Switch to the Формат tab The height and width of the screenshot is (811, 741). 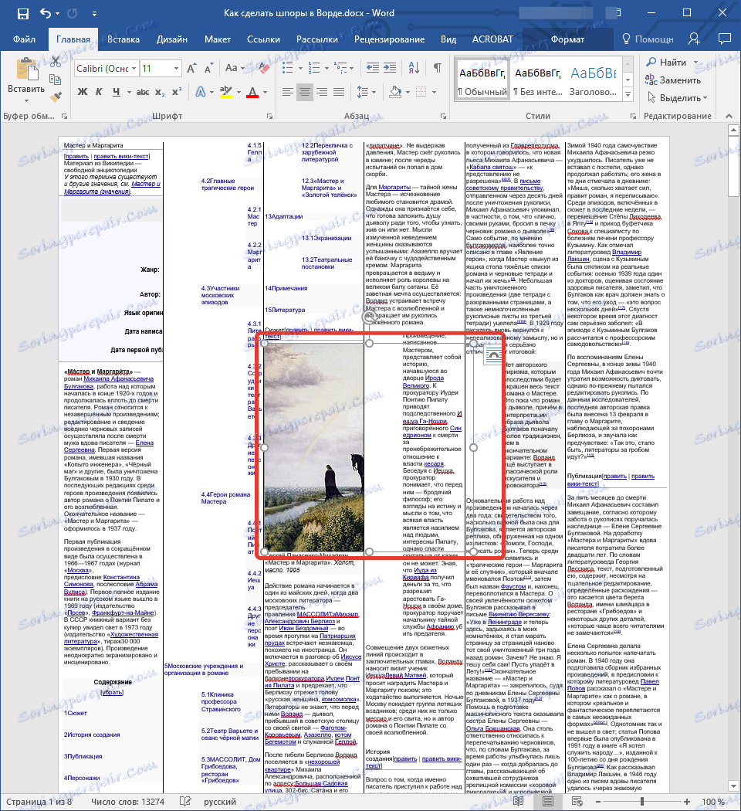point(567,39)
